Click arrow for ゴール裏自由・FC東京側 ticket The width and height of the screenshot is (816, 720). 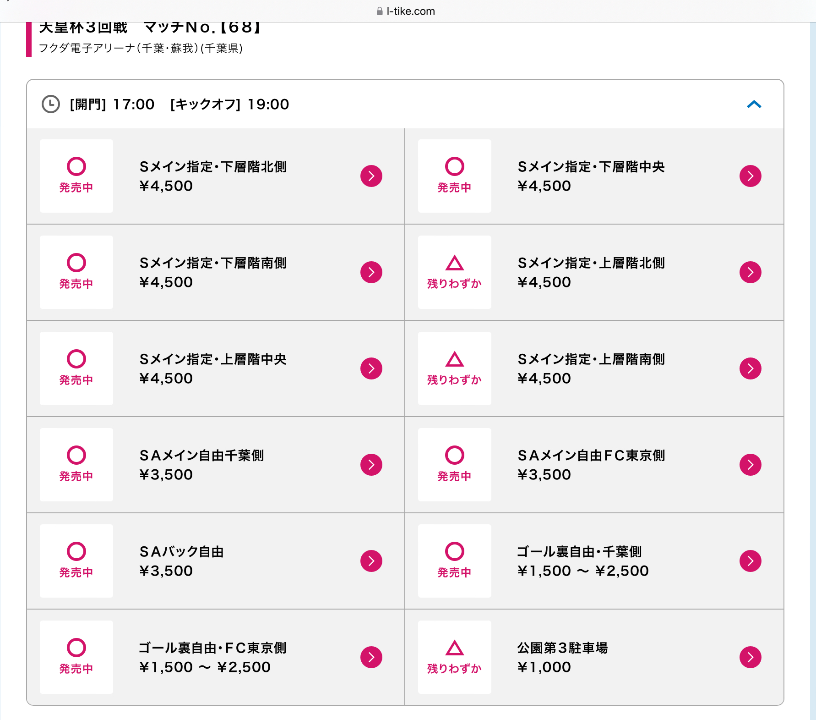pyautogui.click(x=371, y=657)
